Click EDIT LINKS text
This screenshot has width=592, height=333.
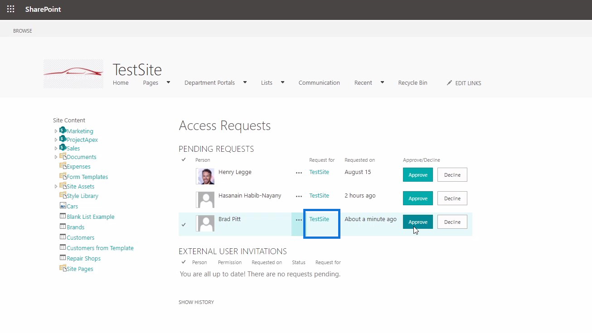tap(468, 83)
